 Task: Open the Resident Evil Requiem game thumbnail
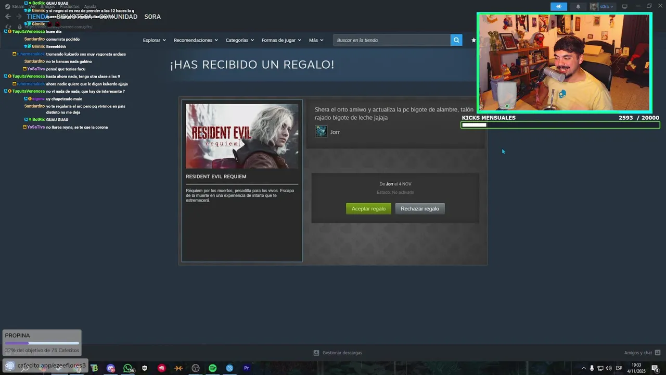pyautogui.click(x=242, y=136)
